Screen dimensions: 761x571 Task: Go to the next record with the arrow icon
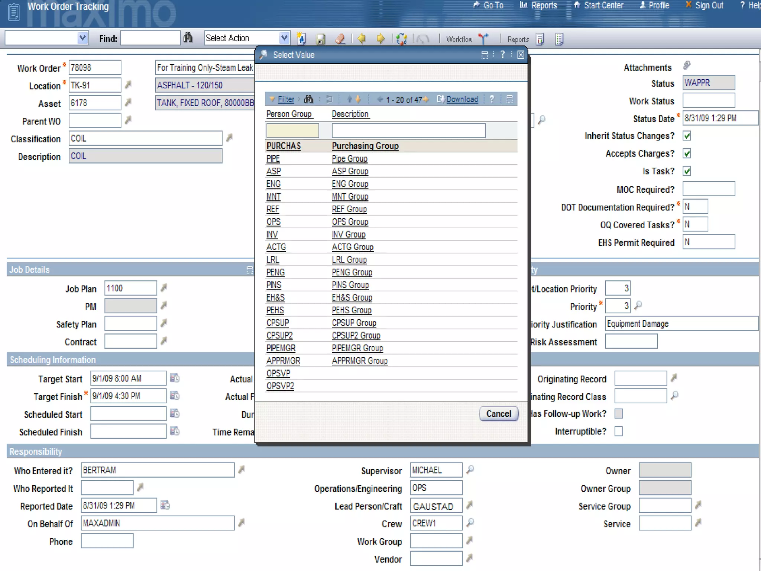point(380,39)
